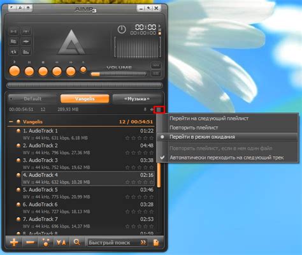
Task: Switch to the Vangelis playlist tab
Action: (85, 99)
